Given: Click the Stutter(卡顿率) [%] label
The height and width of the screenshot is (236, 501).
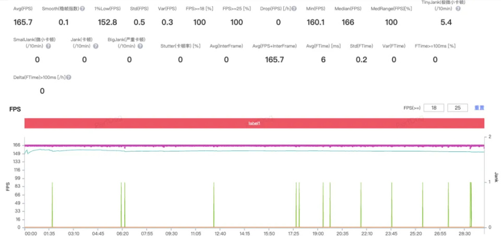Looking at the screenshot, I should pos(181,46).
